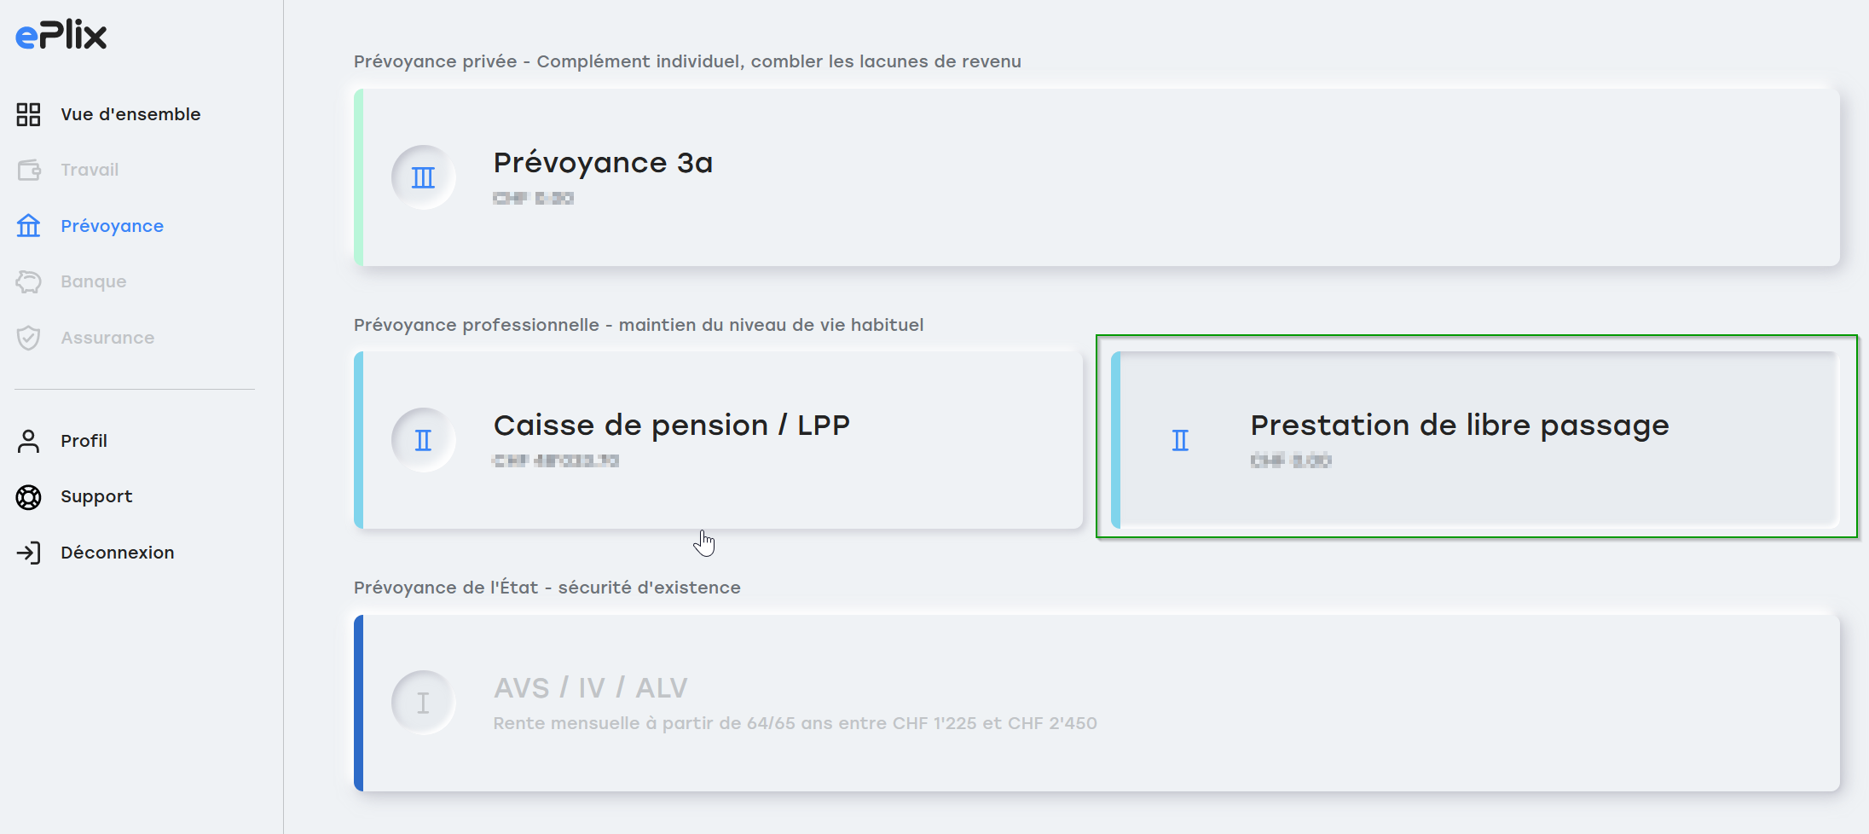Click the ePlix logo
Image resolution: width=1869 pixels, height=834 pixels.
click(x=61, y=35)
